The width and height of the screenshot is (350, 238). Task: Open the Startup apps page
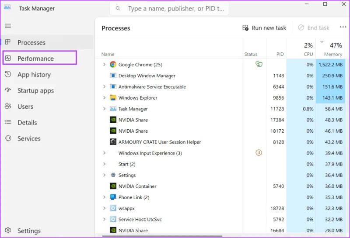click(x=47, y=90)
